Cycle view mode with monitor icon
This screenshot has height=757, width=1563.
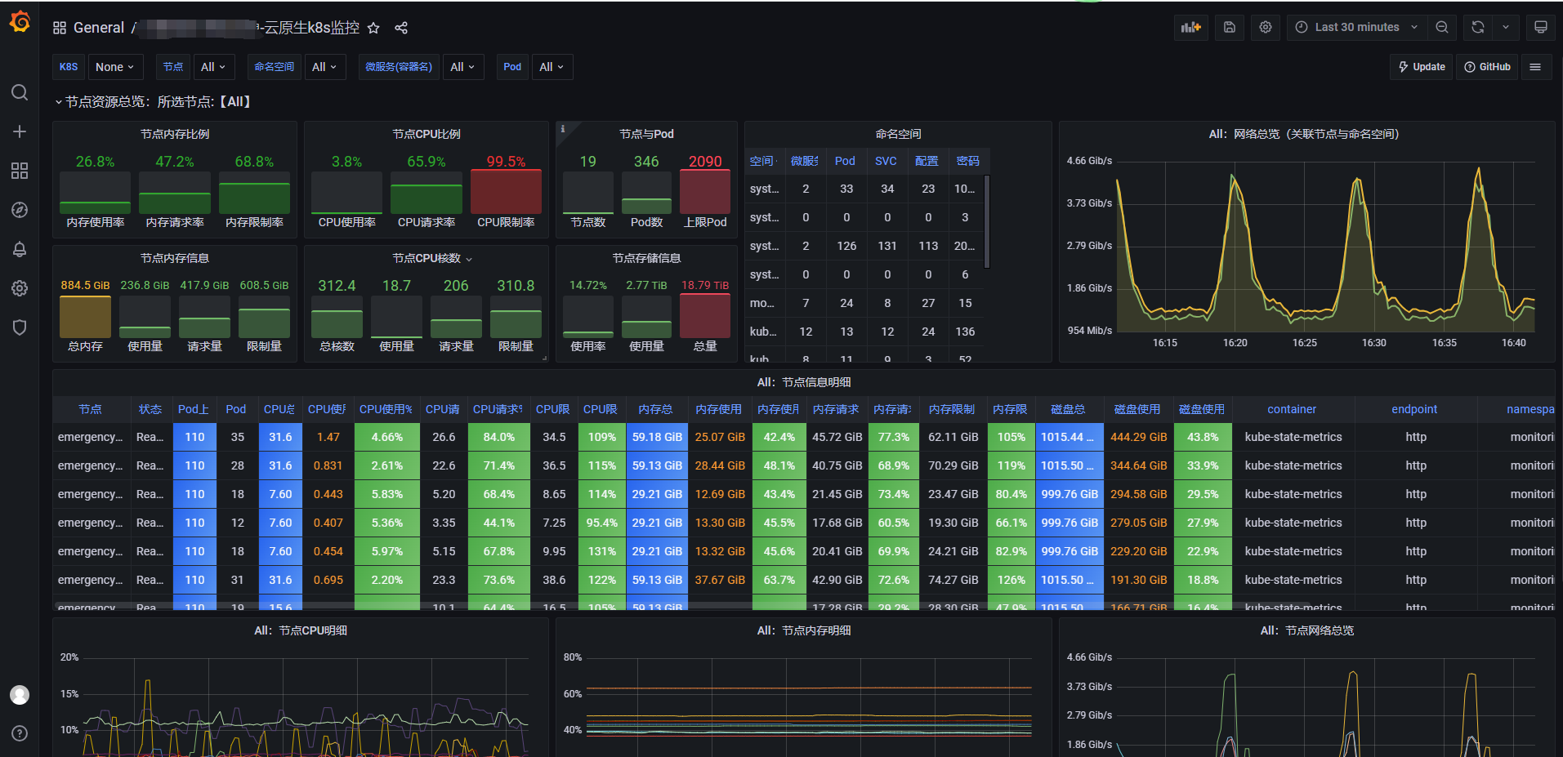point(1541,27)
